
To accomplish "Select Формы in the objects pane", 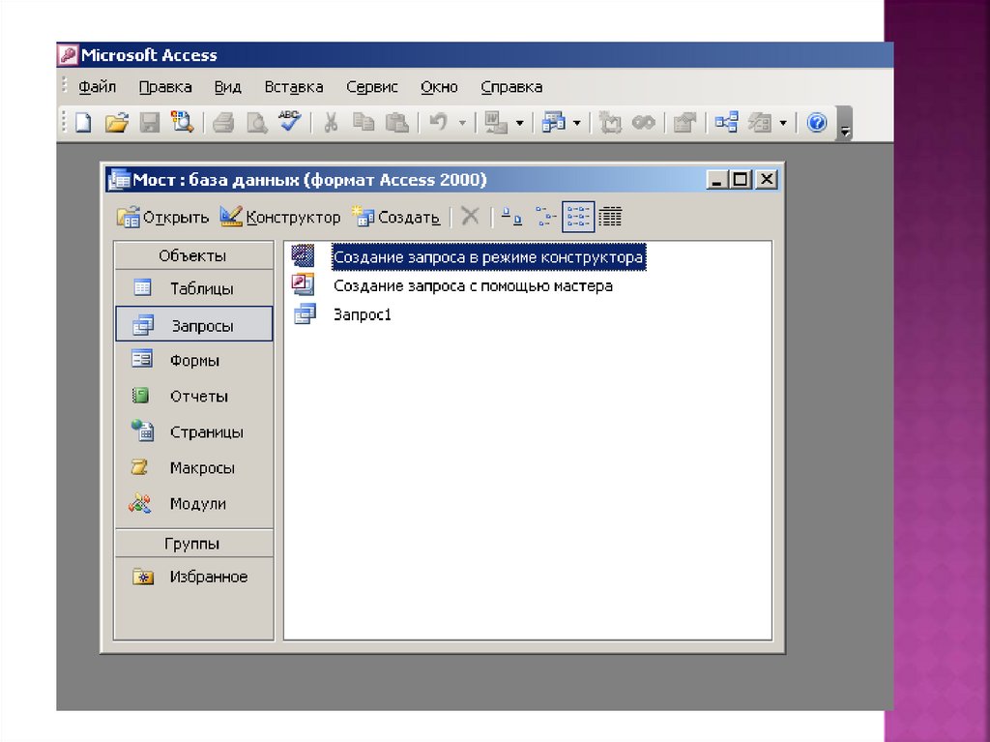I will [193, 360].
